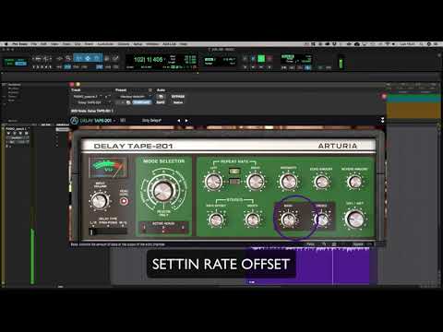
Task: Open Spotlight search in the menu bar
Action: 422,44
